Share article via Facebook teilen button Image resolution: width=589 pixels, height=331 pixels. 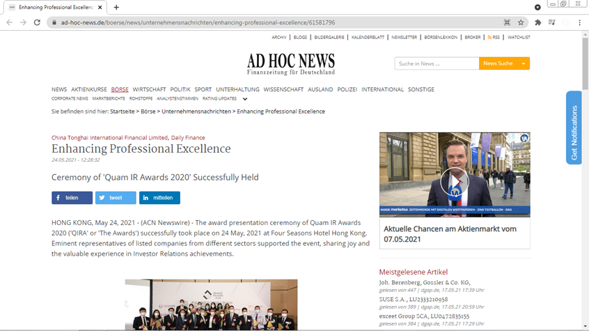72,198
